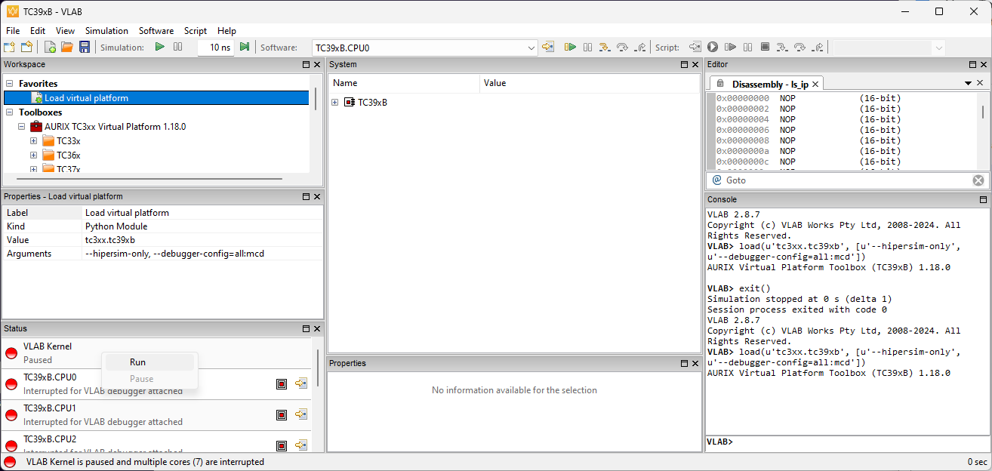Click the VLAB Kernel red status indicator
The width and height of the screenshot is (992, 471).
pos(11,353)
